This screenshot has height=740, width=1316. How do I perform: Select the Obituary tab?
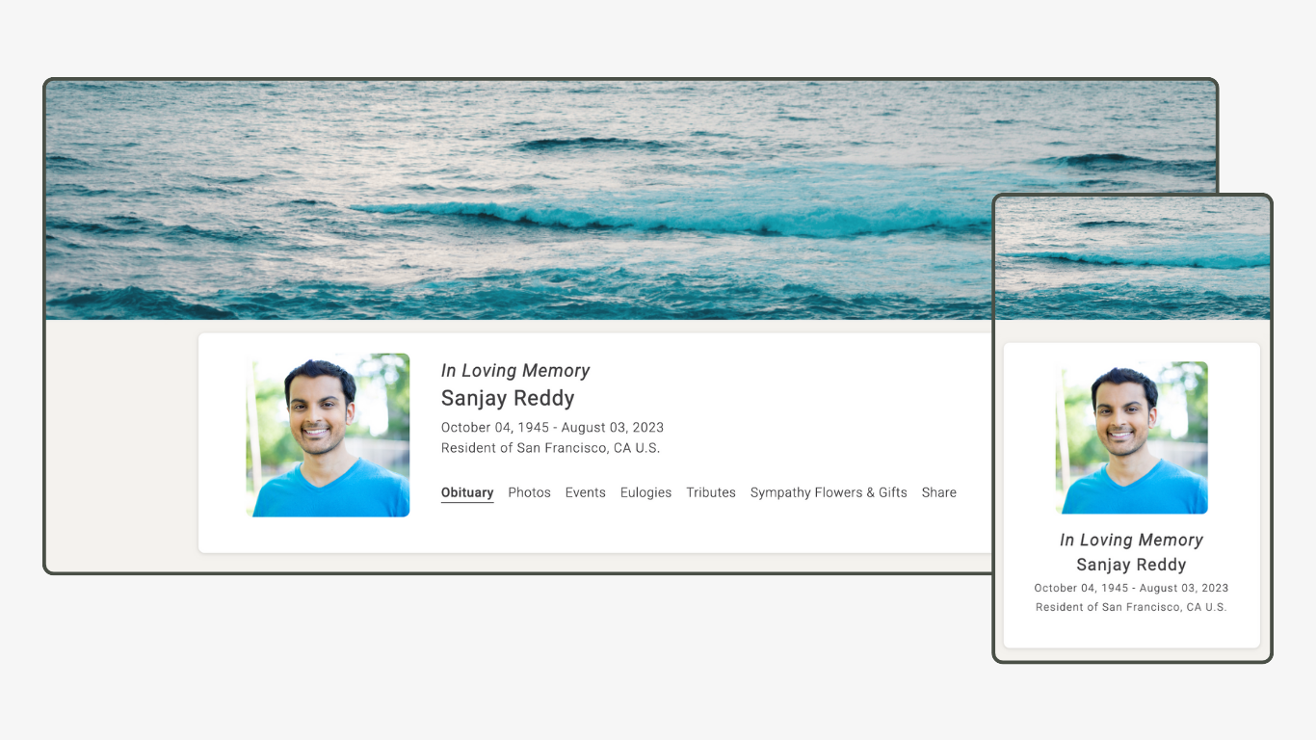(467, 492)
